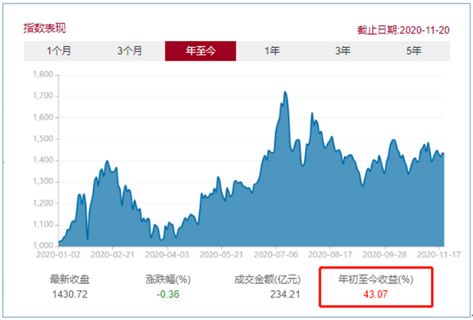
Task: Click the 1,400 y-axis label
Action: click(43, 160)
